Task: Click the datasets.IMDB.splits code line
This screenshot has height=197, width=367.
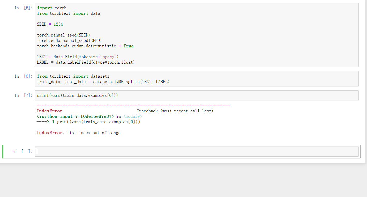Action: (x=103, y=82)
